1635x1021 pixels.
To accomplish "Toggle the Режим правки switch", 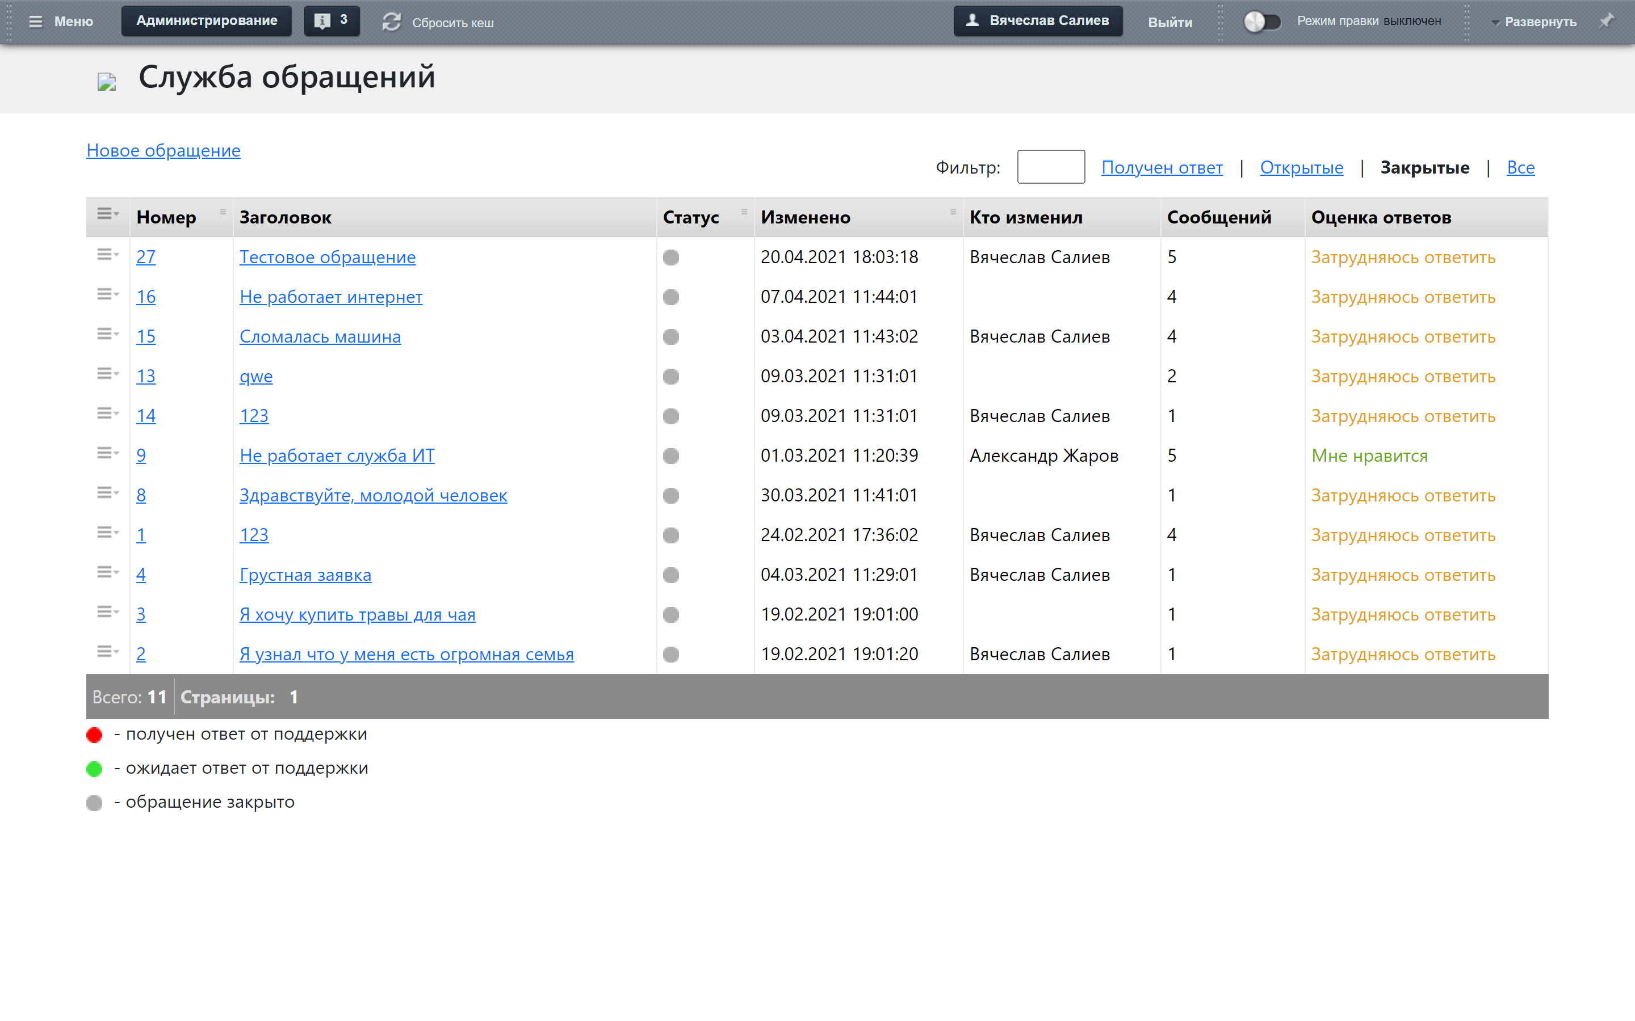I will 1262,22.
